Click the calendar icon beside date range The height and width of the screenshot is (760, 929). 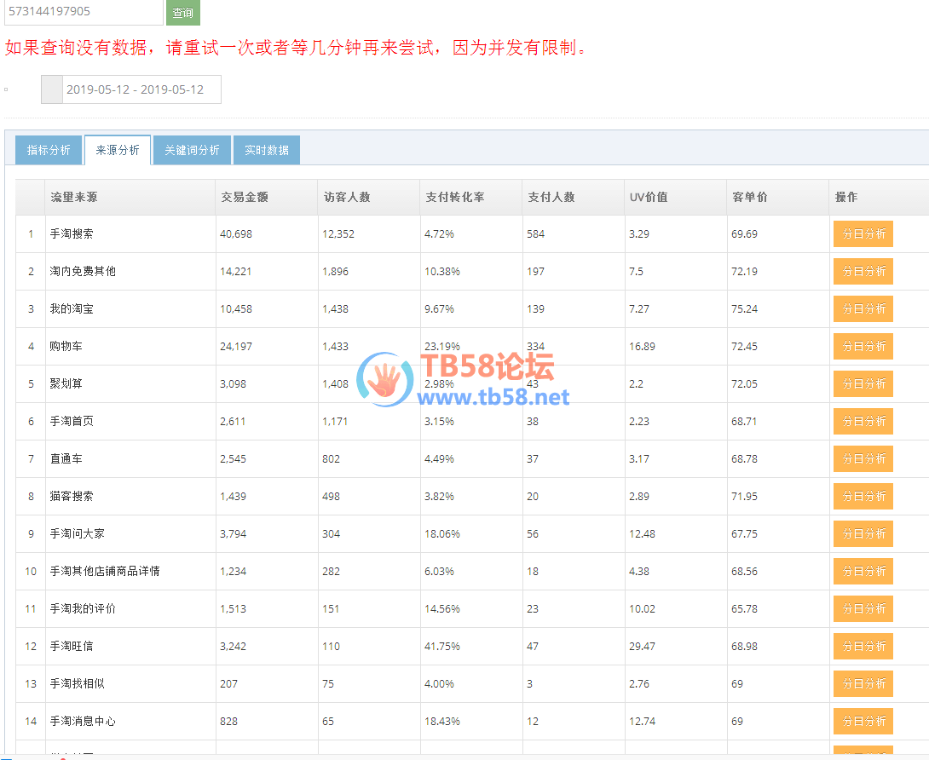tap(52, 89)
